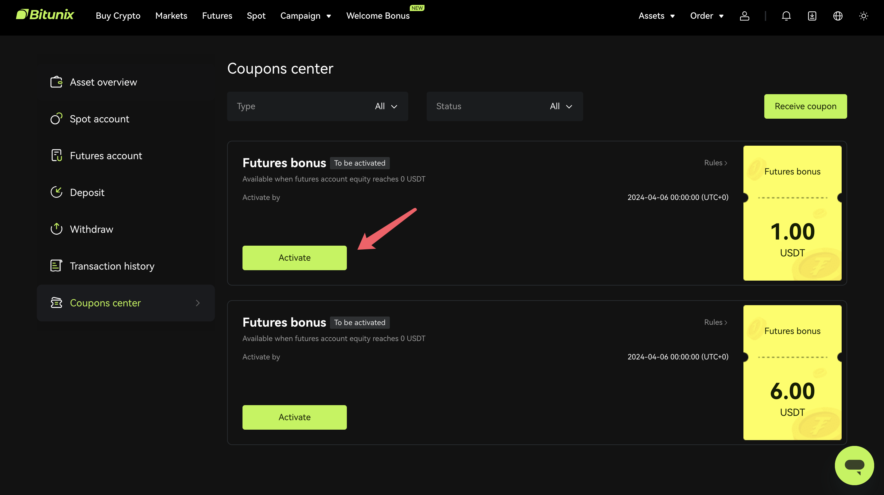Screen dimensions: 884x495
Task: Open notifications via the bell icon
Action: click(786, 16)
